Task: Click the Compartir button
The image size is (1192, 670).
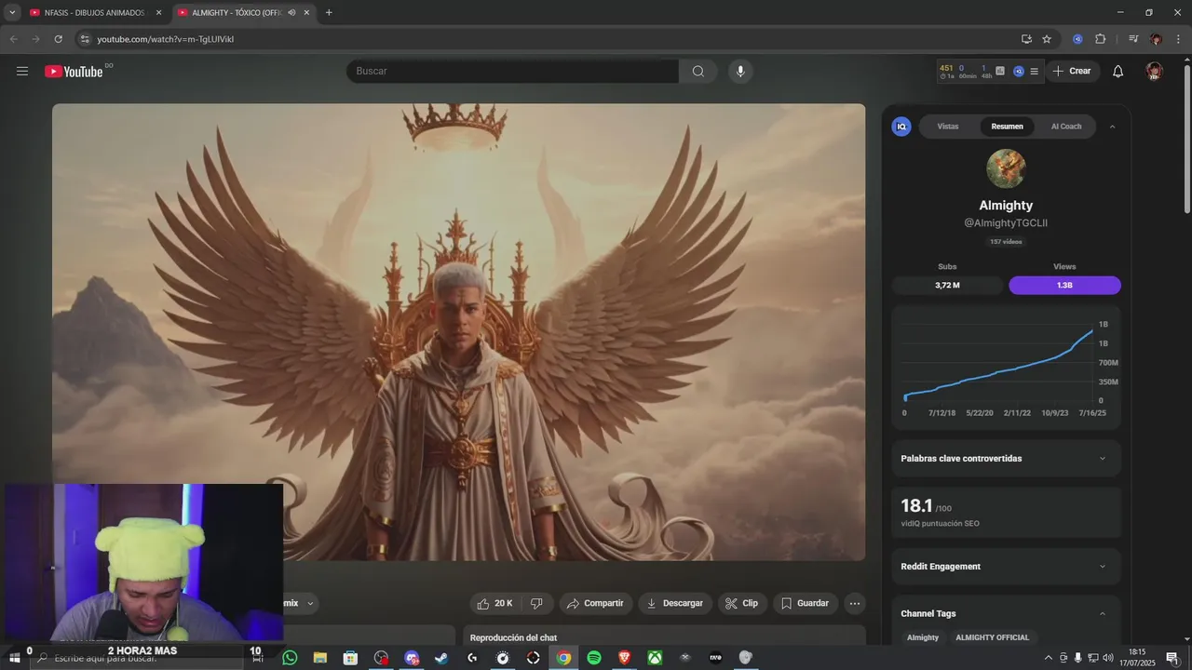Action: tap(596, 603)
